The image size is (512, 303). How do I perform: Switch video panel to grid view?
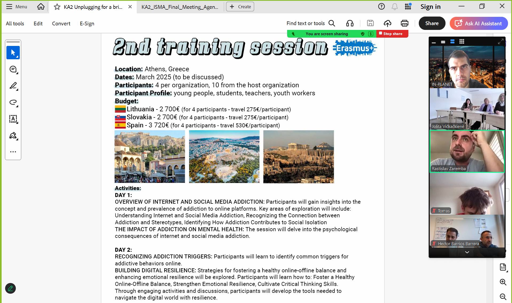pyautogui.click(x=462, y=42)
